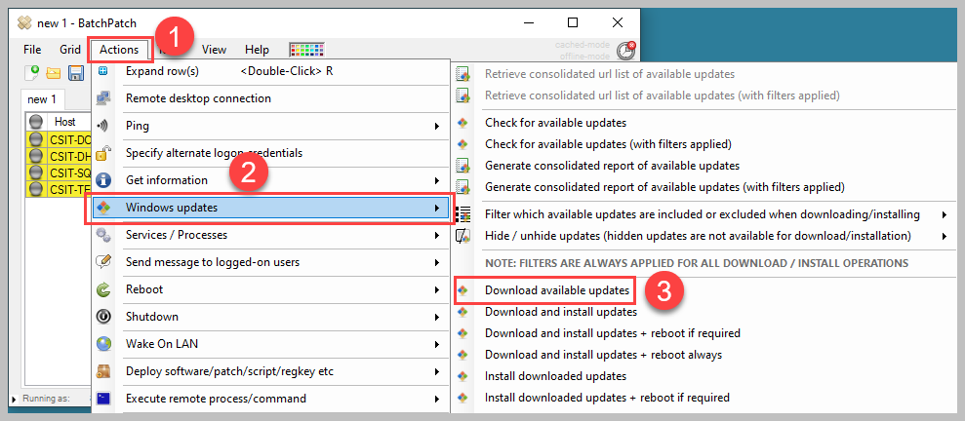Click the Shutdown power icon
This screenshot has height=421, width=965.
[103, 317]
